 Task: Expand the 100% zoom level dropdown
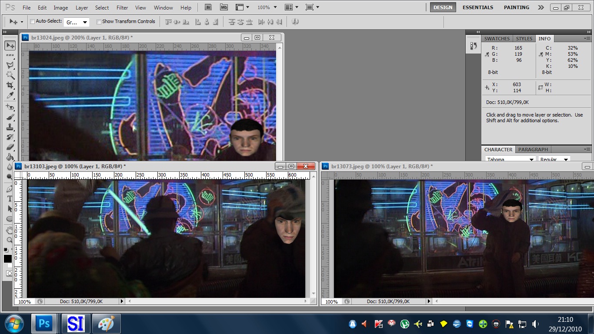[266, 7]
